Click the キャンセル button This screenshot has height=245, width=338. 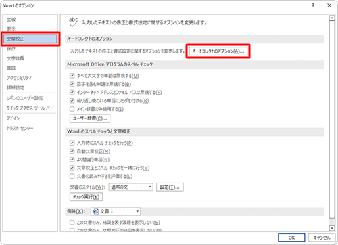(x=322, y=238)
